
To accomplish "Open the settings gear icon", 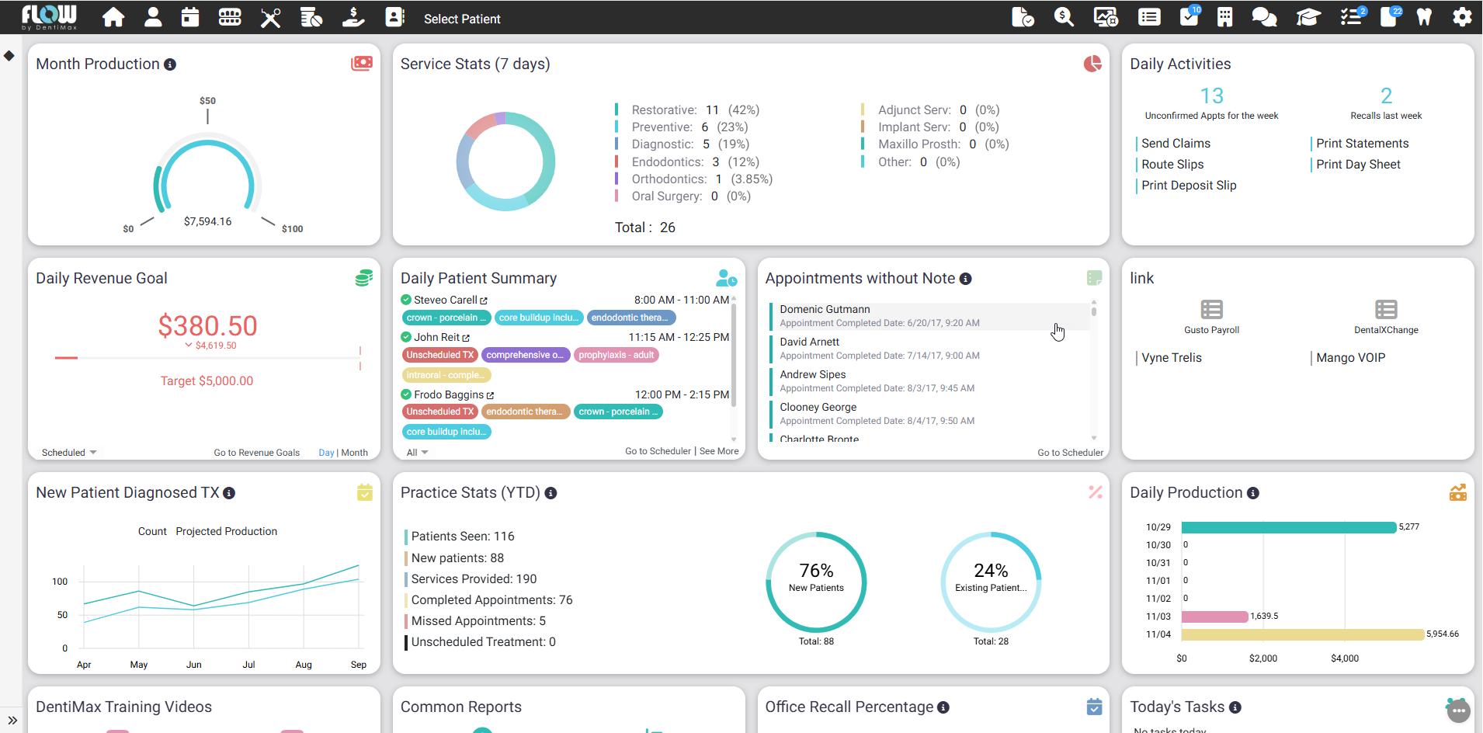I will point(1462,17).
